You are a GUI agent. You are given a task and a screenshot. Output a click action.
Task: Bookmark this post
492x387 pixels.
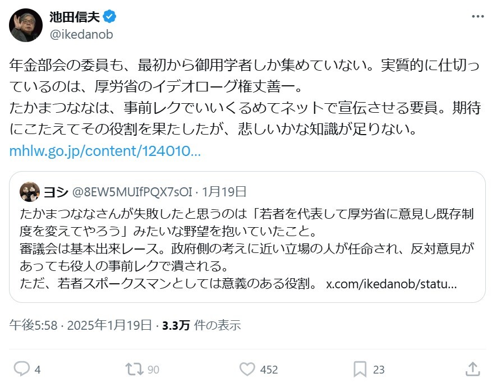click(x=360, y=369)
